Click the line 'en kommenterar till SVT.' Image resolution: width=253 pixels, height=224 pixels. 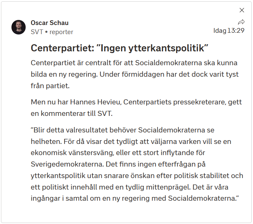[x=72, y=114]
